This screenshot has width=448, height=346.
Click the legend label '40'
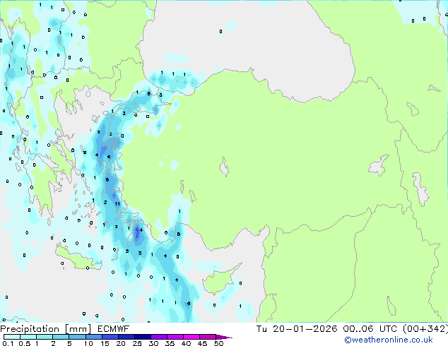[x=186, y=343]
